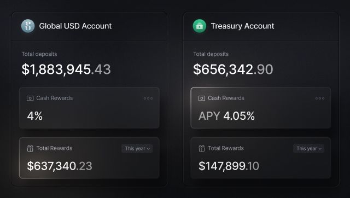The width and height of the screenshot is (350, 198).
Task: Click the cash icon in Global USD Cash Rewards
Action: click(x=30, y=98)
